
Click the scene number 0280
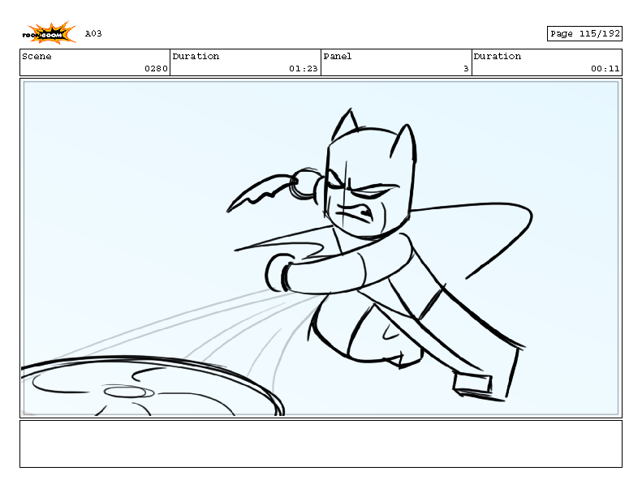156,69
